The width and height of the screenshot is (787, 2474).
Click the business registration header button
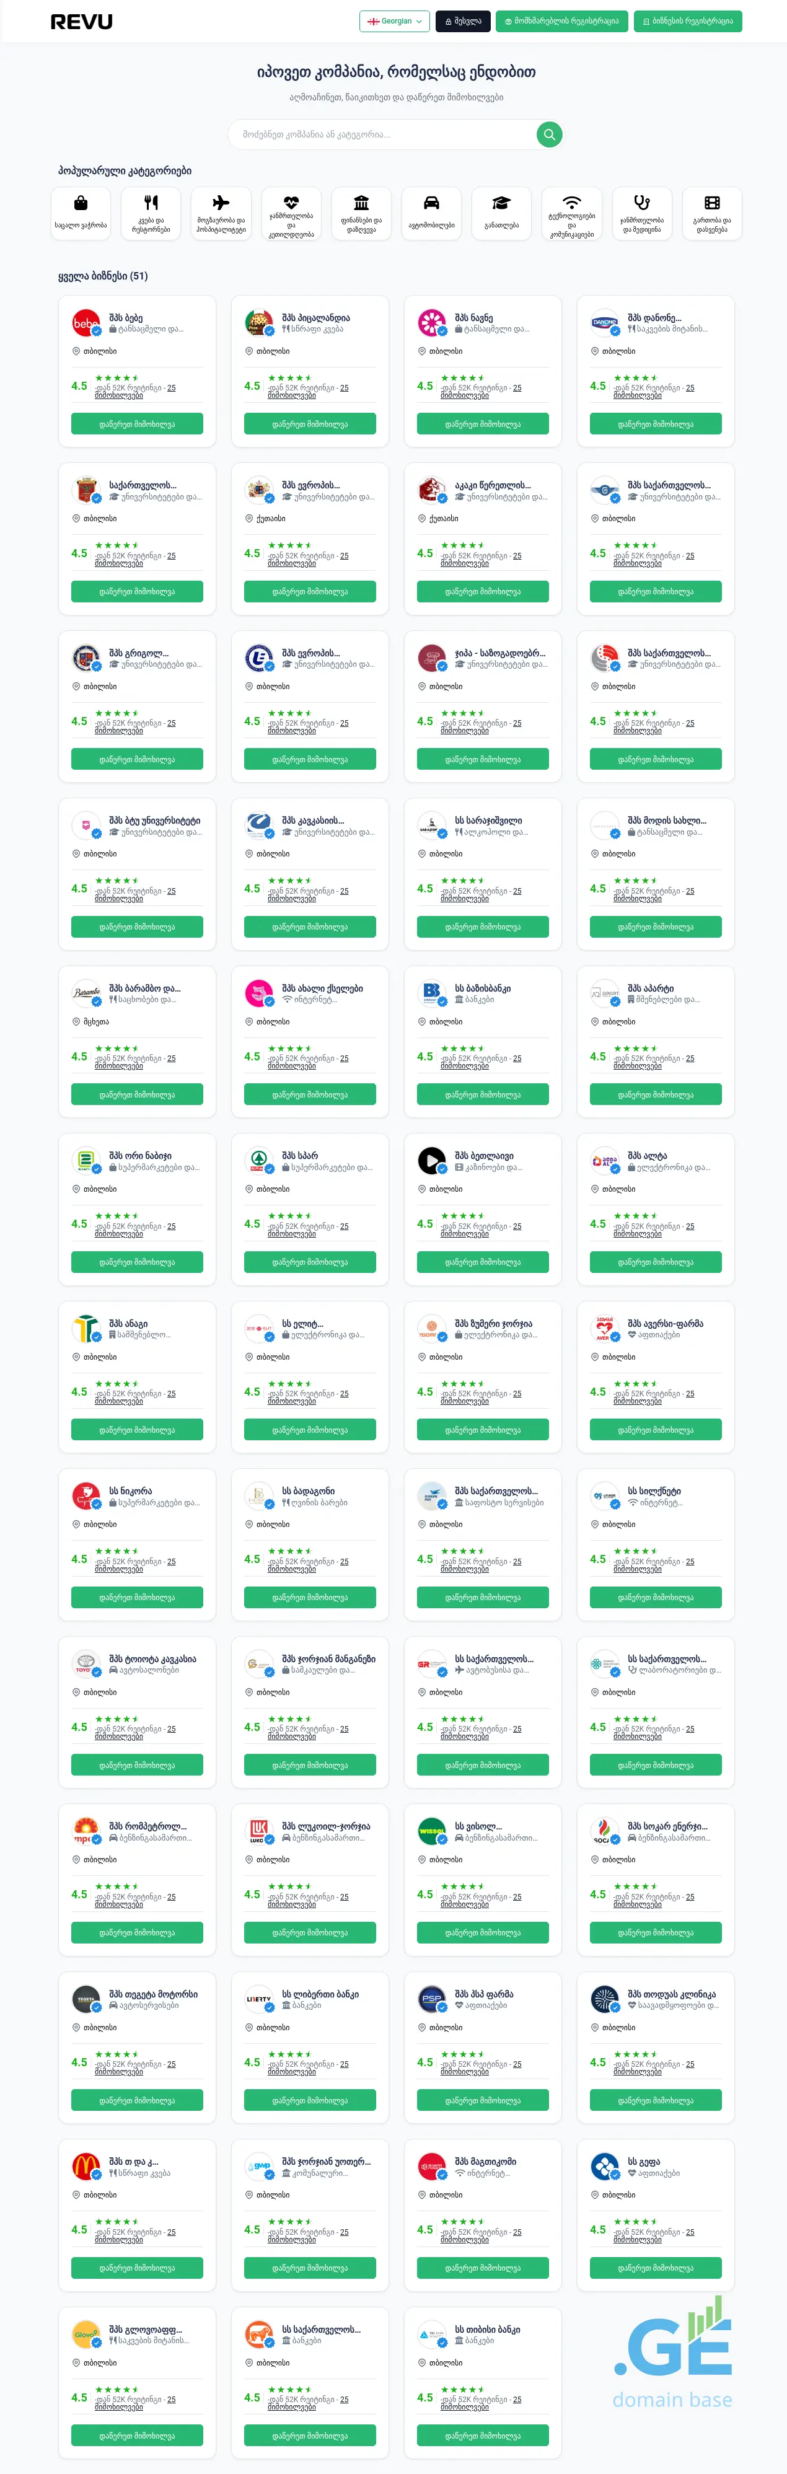(x=687, y=21)
